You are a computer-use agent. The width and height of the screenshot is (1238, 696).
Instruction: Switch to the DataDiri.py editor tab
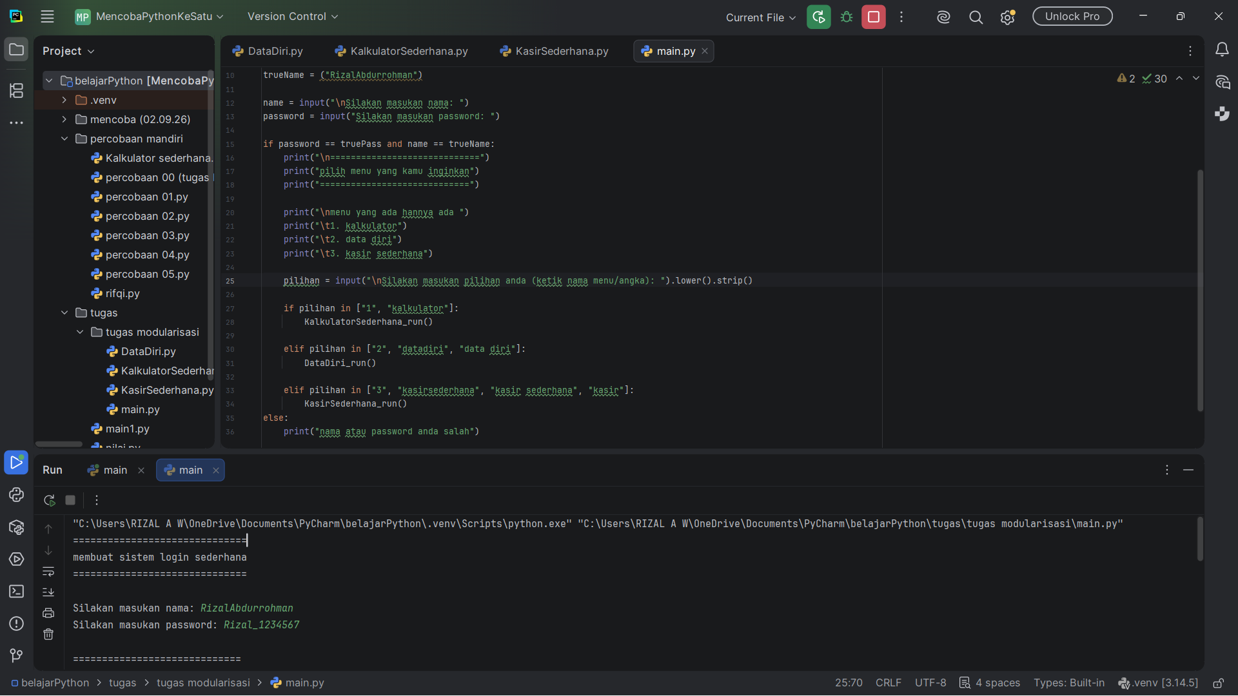pyautogui.click(x=268, y=51)
